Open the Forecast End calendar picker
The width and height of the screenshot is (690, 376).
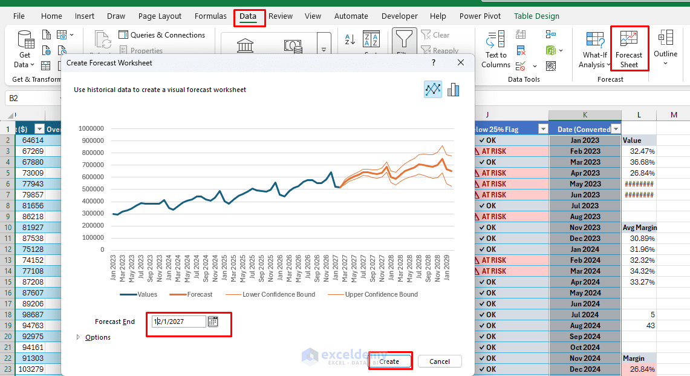212,322
